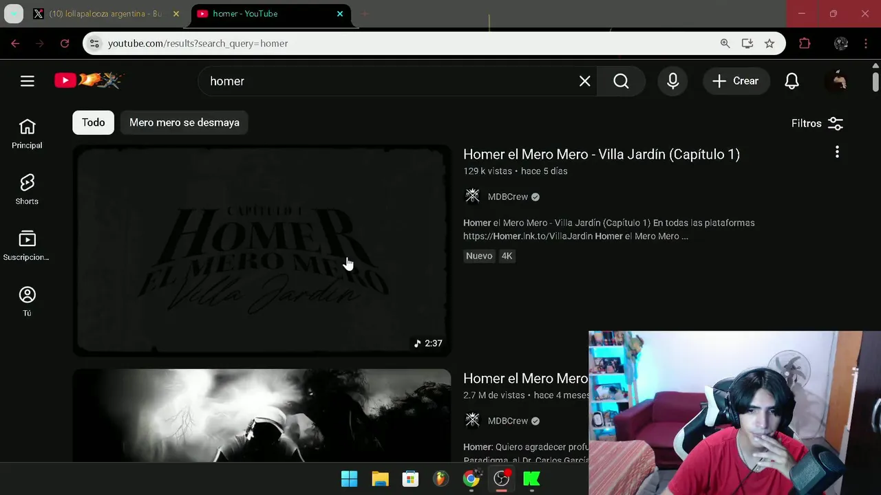The width and height of the screenshot is (881, 495).
Task: Close the homer - YouTube tab
Action: pyautogui.click(x=339, y=14)
